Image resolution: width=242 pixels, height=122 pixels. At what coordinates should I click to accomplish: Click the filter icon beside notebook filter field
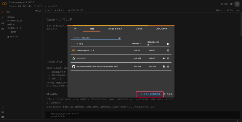click(119, 38)
